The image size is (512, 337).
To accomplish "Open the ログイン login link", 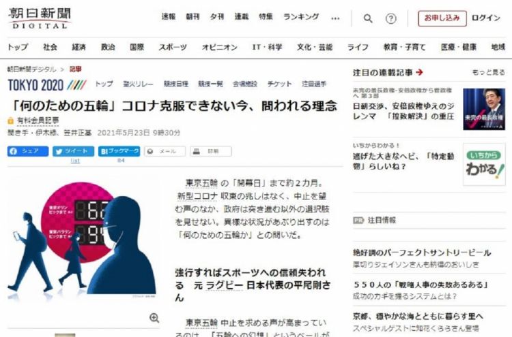I will point(485,18).
